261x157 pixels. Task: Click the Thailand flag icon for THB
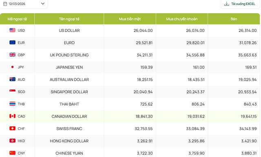(12, 104)
